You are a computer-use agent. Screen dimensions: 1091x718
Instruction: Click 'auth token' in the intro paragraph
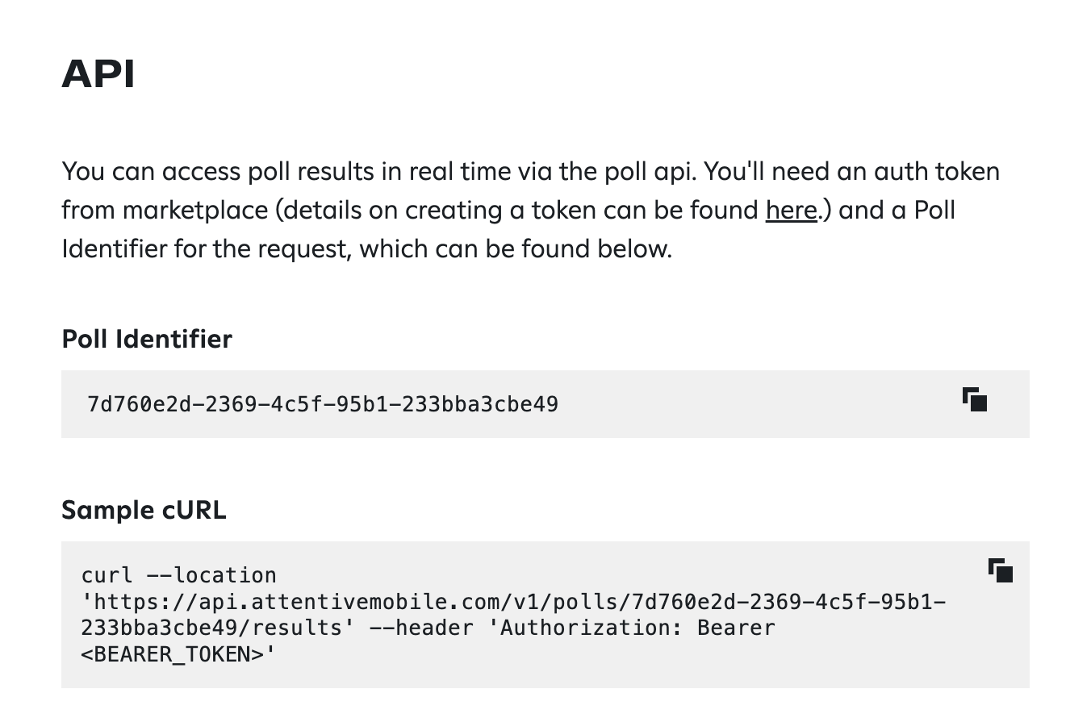[938, 172]
